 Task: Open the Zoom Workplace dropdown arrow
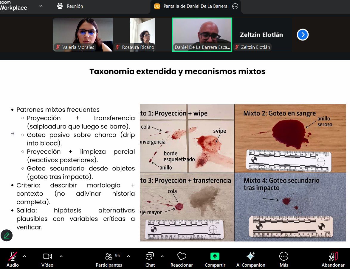click(41, 6)
